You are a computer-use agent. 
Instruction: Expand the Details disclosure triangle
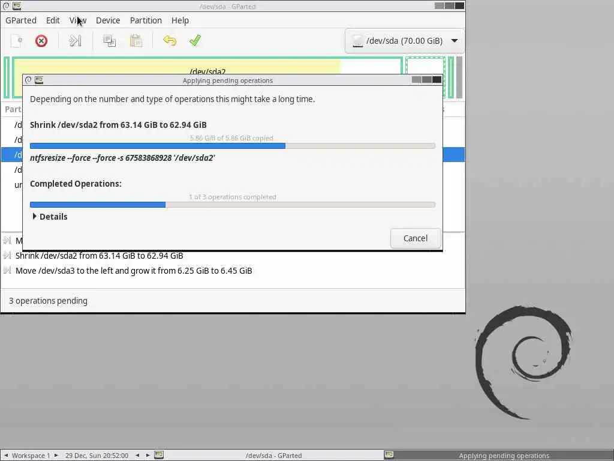34,216
